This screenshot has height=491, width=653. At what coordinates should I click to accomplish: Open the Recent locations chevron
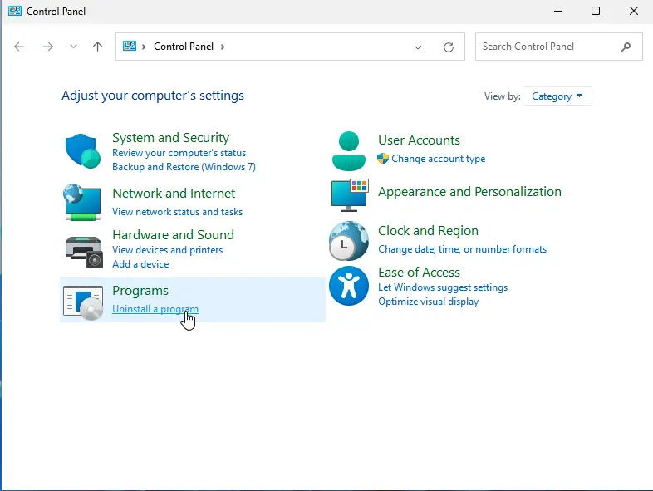click(73, 47)
